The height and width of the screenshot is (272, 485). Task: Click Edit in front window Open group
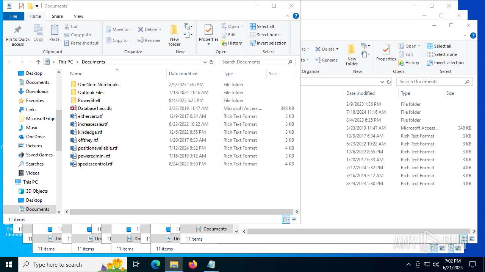(x=228, y=35)
